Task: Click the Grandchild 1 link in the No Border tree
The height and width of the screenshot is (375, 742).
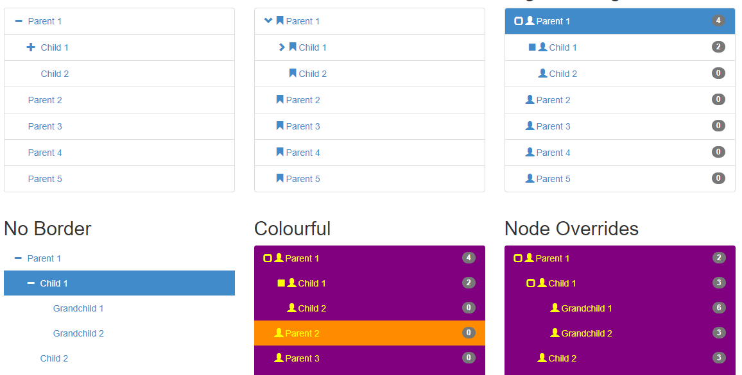Action: coord(78,308)
